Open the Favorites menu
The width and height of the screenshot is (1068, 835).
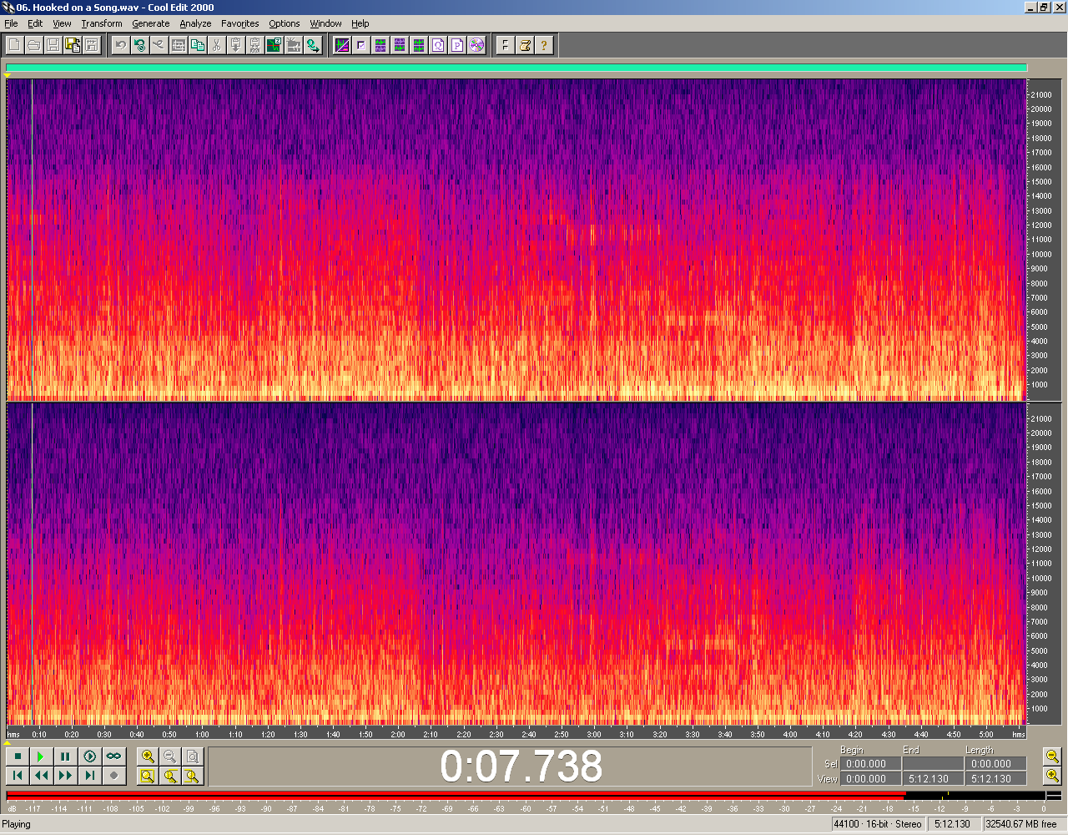[x=239, y=23]
